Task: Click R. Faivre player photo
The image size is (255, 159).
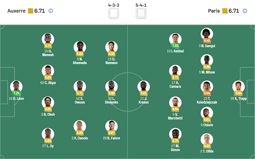Action: (111, 126)
